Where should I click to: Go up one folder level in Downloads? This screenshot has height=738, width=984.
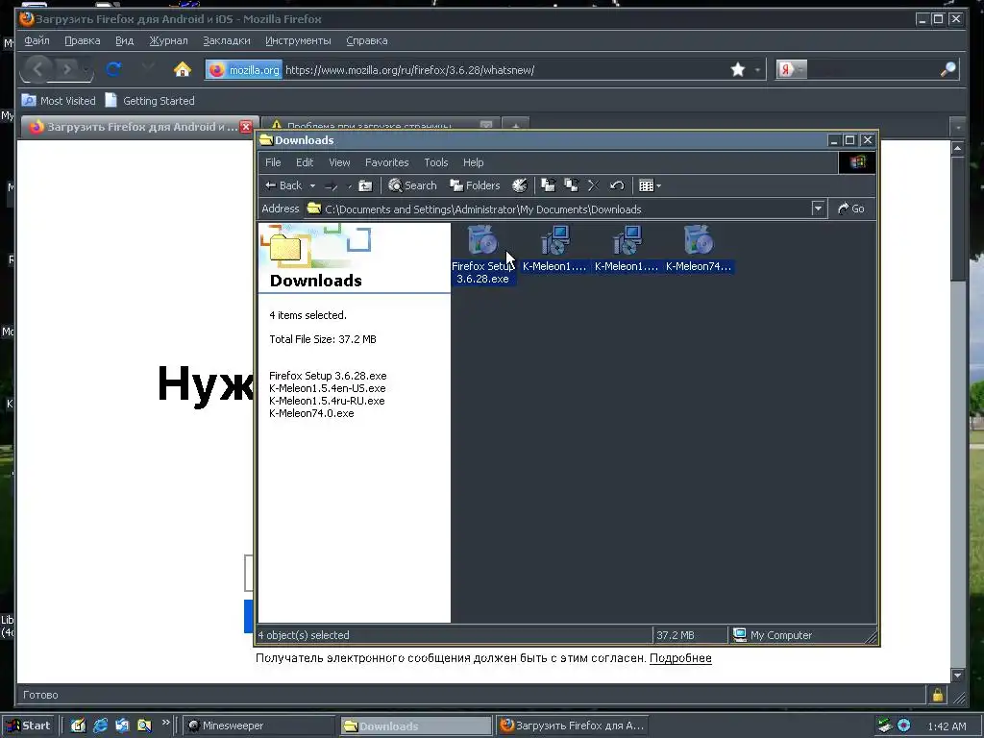(x=365, y=185)
